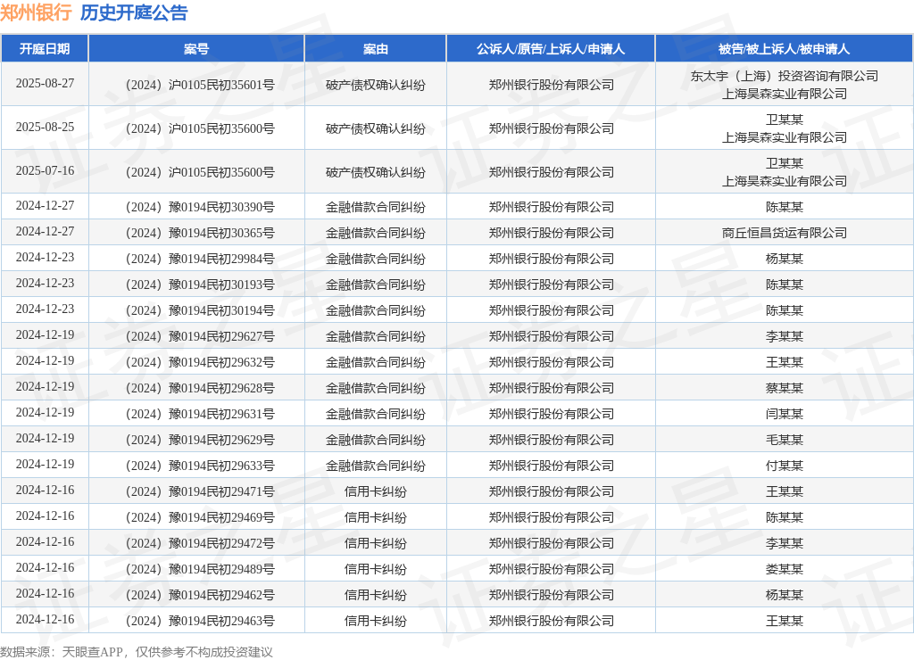Select case number (2024)豫0194民初29627号

[196, 336]
